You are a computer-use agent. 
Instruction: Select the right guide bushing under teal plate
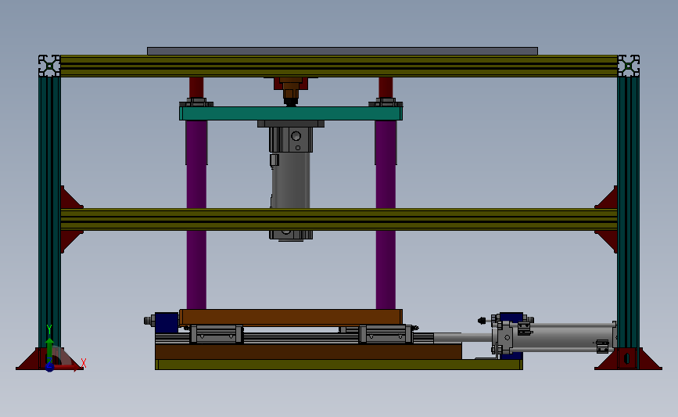pyautogui.click(x=386, y=142)
